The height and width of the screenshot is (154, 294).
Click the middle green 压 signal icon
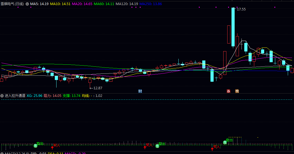[157, 146]
